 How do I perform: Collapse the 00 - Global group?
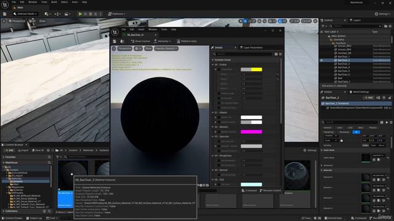pyautogui.click(x=213, y=65)
